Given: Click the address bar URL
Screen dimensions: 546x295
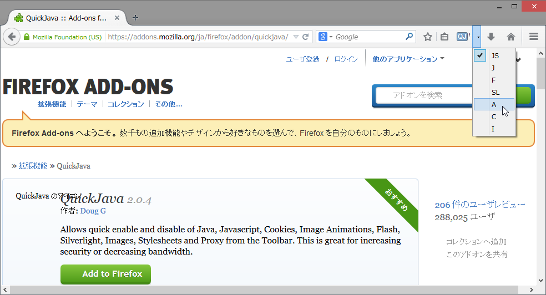Looking at the screenshot, I should point(198,37).
